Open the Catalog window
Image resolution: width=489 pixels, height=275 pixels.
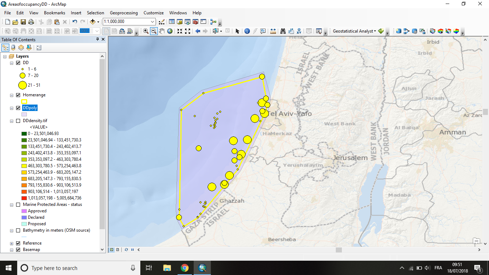179,22
